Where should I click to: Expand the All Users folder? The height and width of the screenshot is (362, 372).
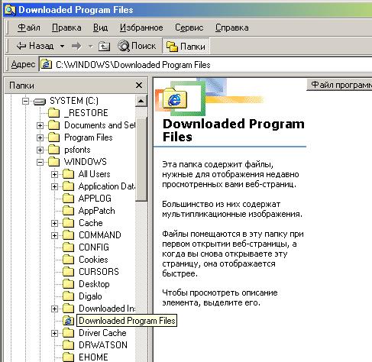tap(54, 174)
